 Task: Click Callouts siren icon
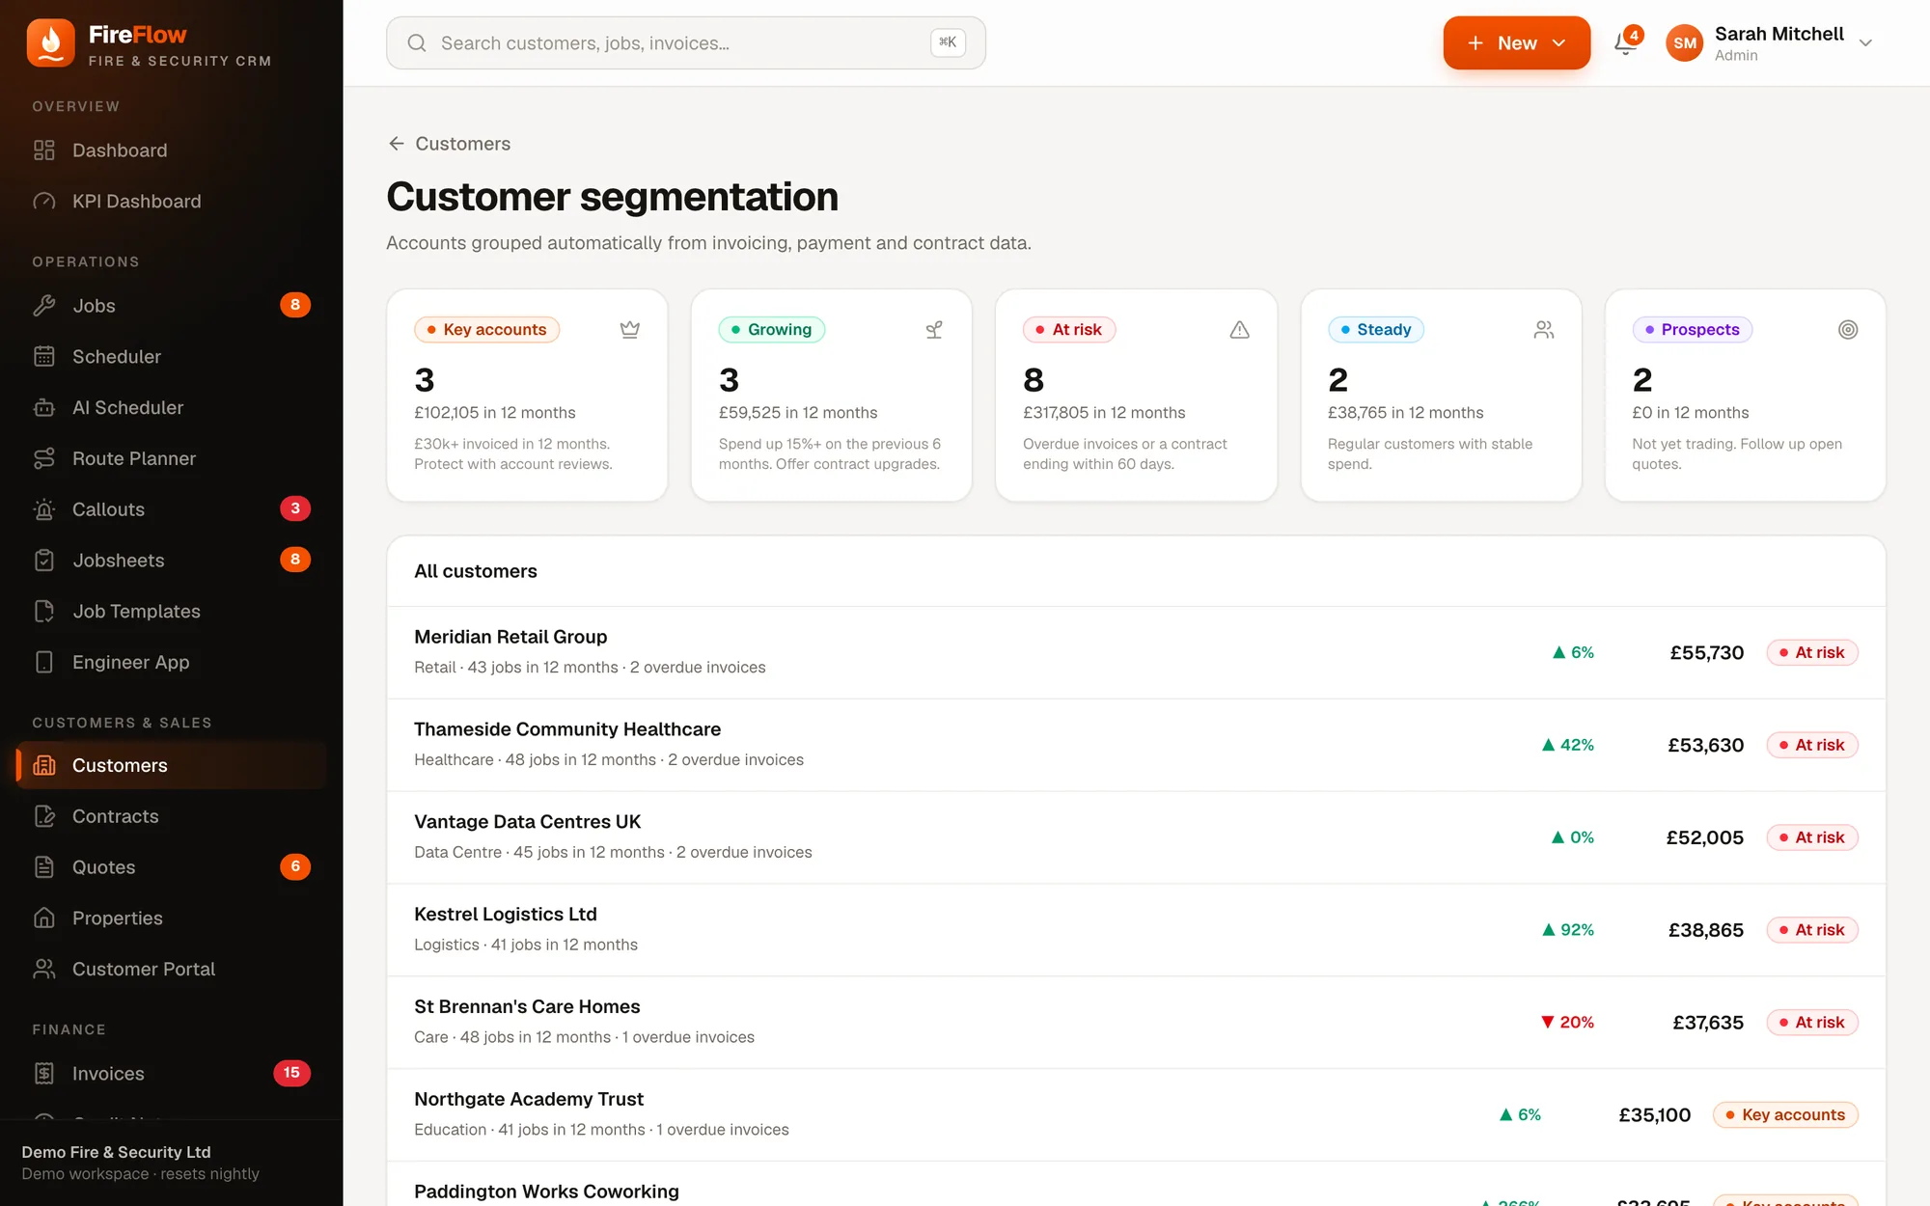(44, 509)
